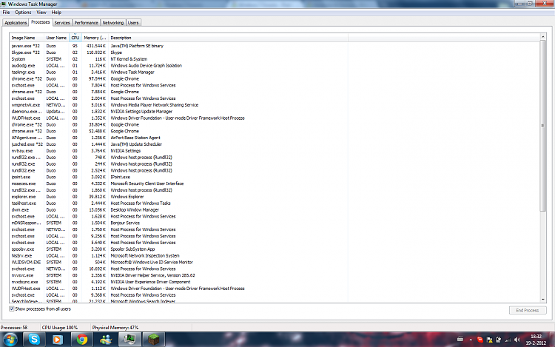Image resolution: width=555 pixels, height=347 pixels.
Task: Switch to the Performance tab
Action: coord(86,23)
